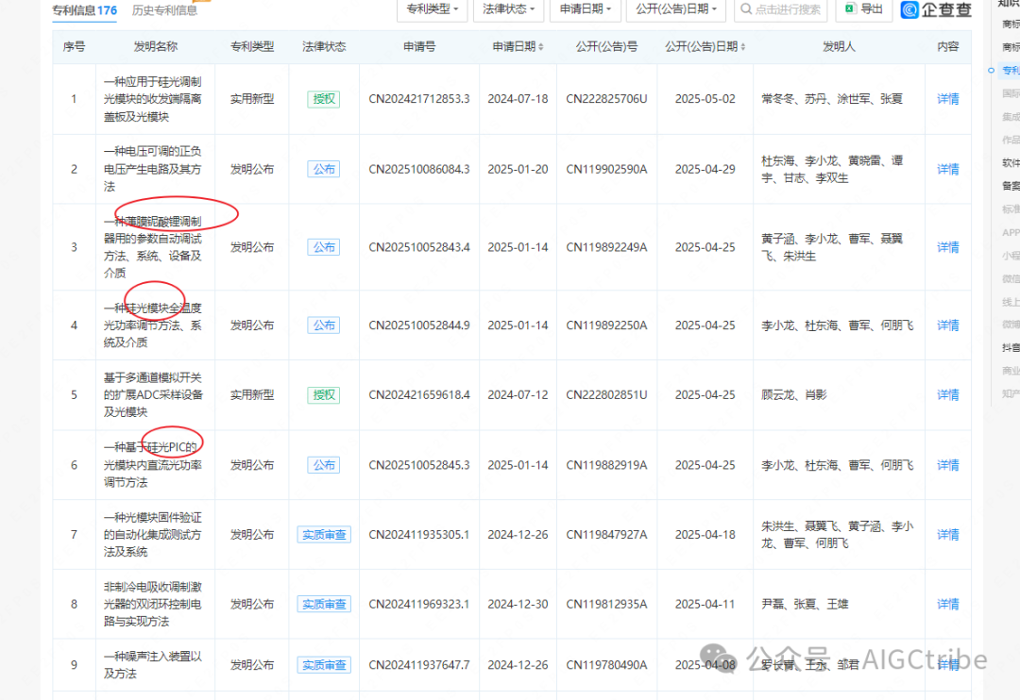This screenshot has width=1020, height=700.
Task: Click 公布 status tag in row 3
Action: [x=324, y=247]
